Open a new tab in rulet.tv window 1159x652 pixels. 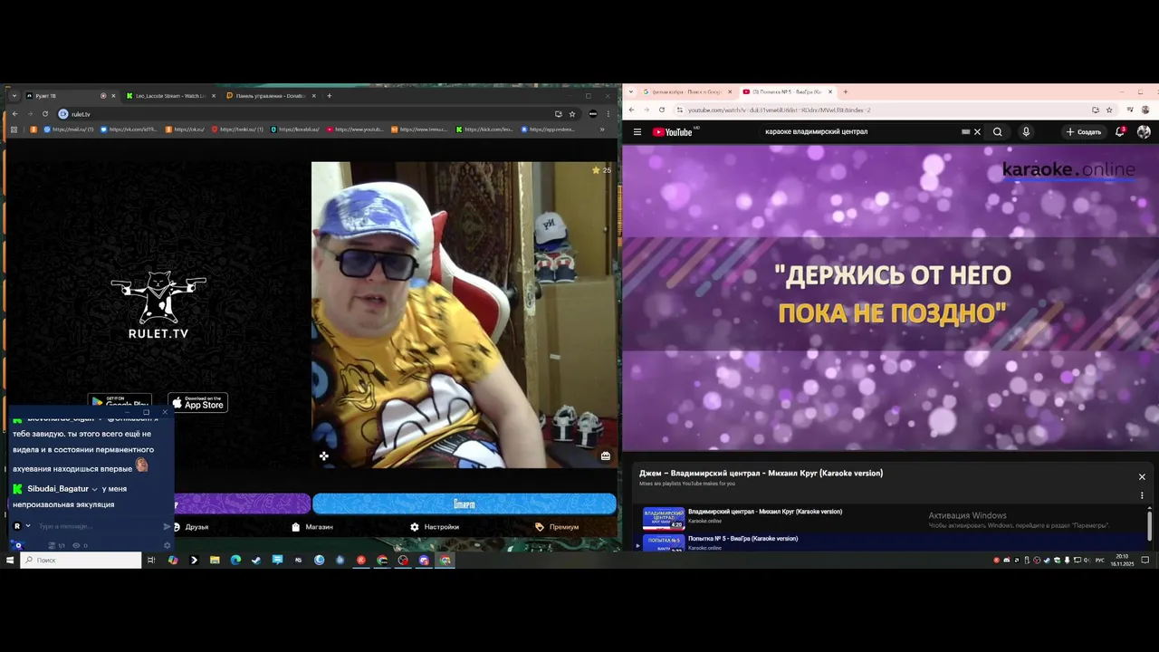pos(329,96)
